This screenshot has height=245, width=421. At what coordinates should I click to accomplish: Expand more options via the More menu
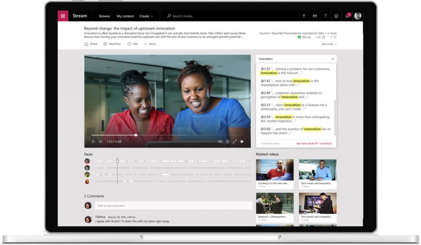150,44
